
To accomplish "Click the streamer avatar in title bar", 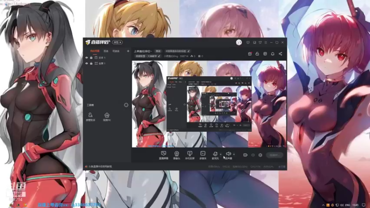I will [239, 43].
